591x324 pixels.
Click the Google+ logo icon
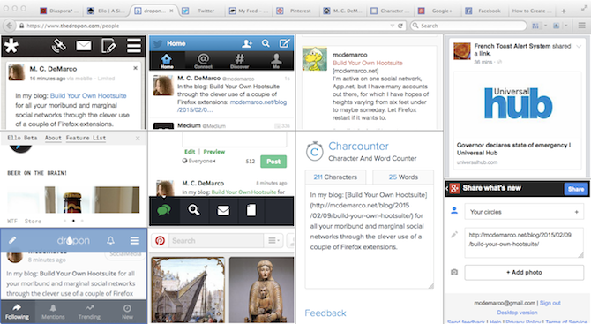click(454, 188)
